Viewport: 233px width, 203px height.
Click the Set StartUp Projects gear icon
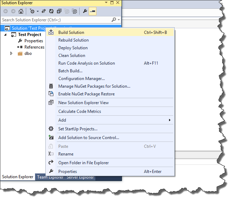coord(51,129)
